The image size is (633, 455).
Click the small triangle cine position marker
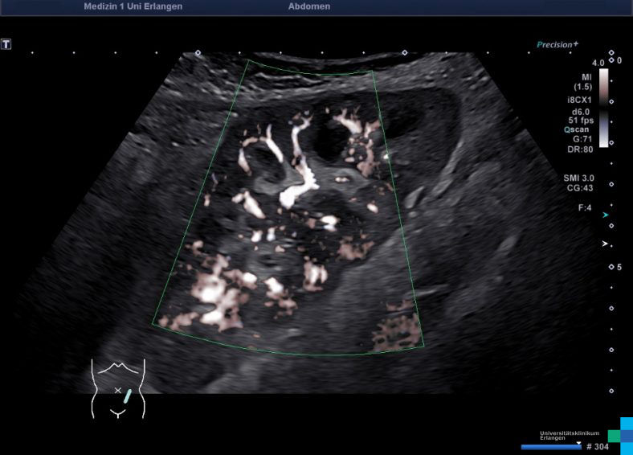[578, 442]
